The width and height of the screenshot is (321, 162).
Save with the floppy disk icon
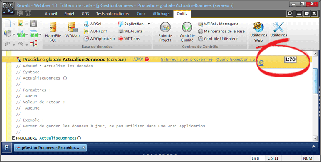pyautogui.click(x=34, y=23)
